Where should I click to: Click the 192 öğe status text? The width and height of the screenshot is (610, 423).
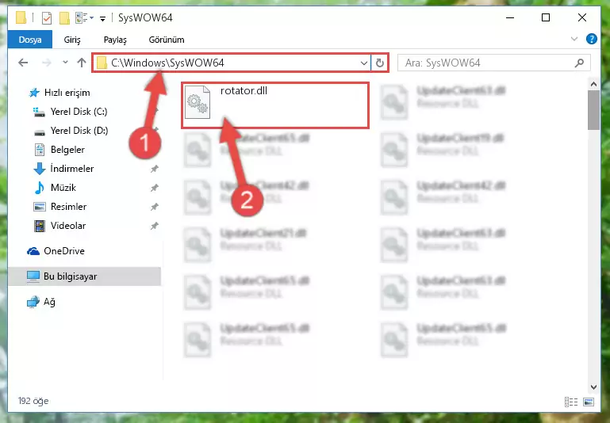tap(33, 401)
